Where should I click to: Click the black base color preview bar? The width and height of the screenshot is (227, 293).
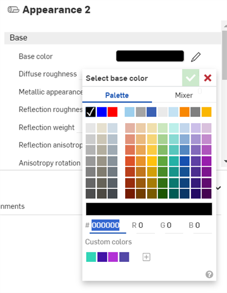coord(150,56)
